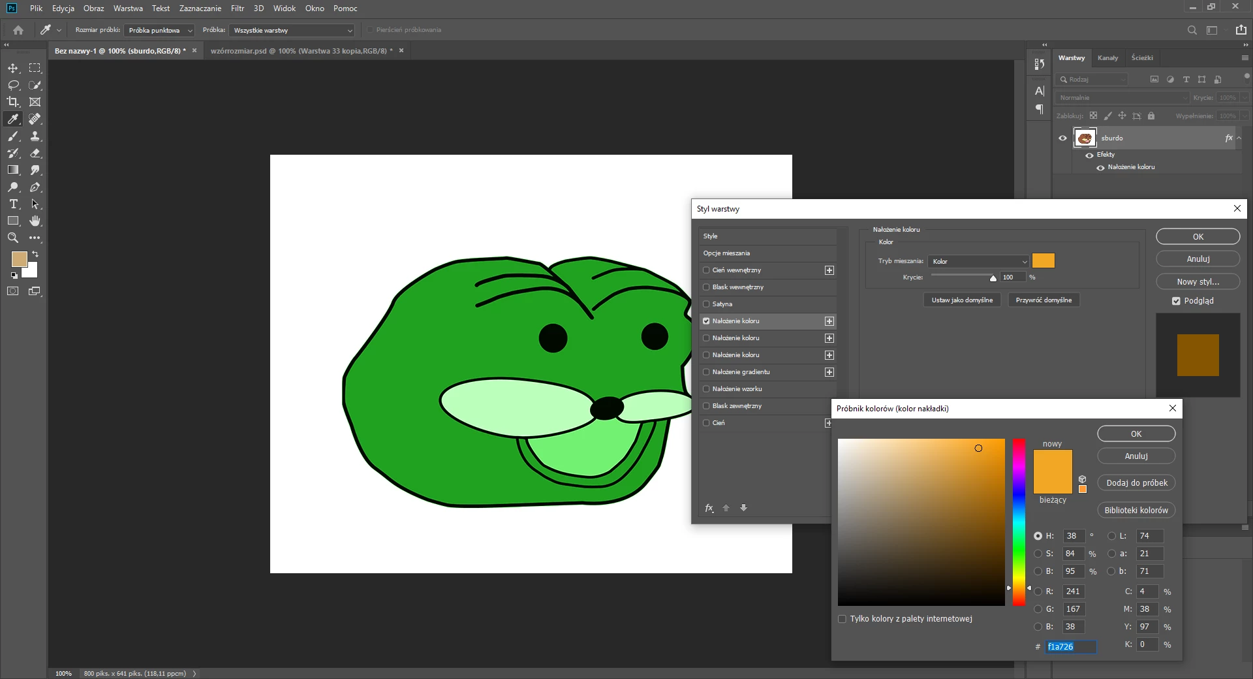The height and width of the screenshot is (679, 1253).
Task: Enable Blask wewnętrzny effect checkbox
Action: (706, 287)
